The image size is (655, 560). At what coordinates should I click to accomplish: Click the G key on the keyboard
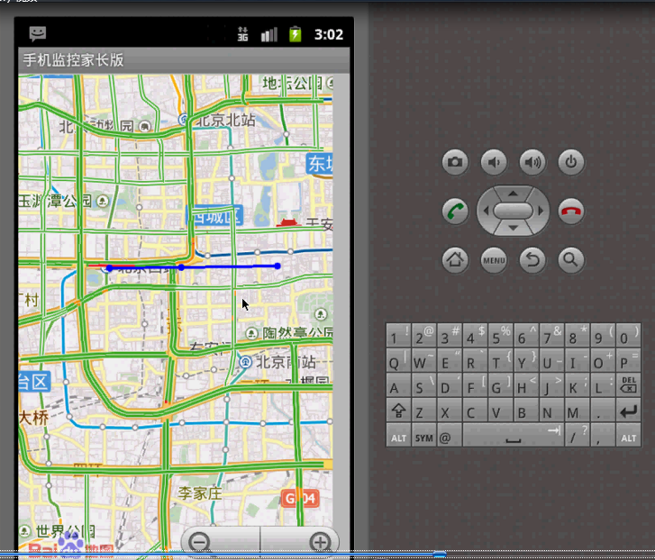(x=500, y=385)
